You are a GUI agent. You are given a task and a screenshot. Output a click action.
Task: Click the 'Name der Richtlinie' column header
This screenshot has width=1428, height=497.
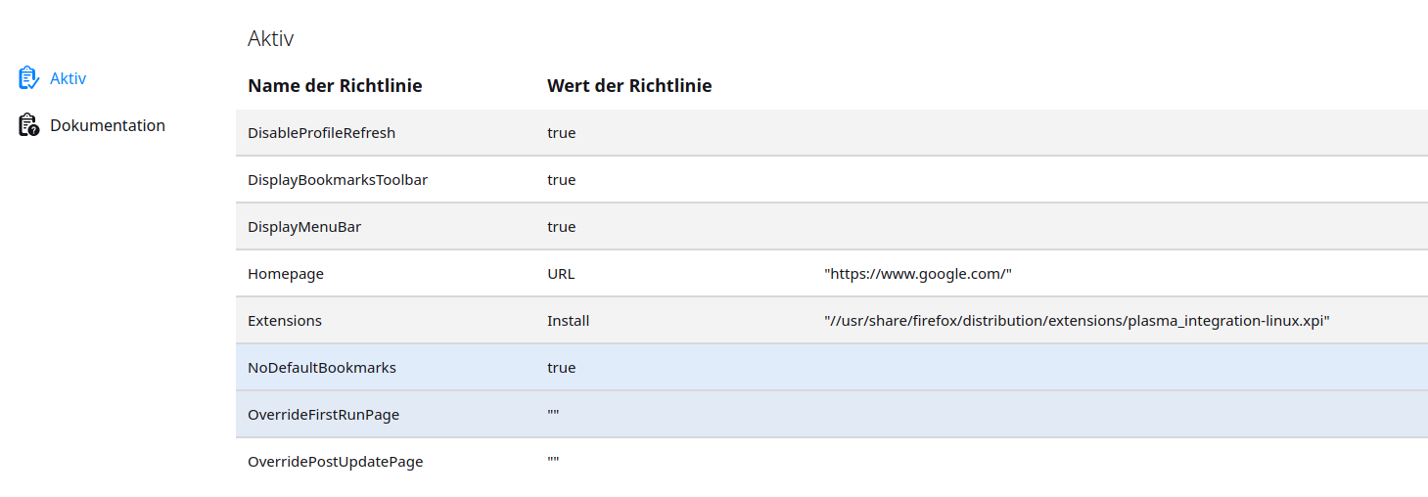pos(335,86)
